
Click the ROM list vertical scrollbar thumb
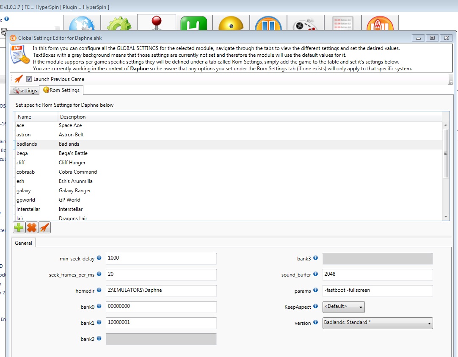point(446,153)
